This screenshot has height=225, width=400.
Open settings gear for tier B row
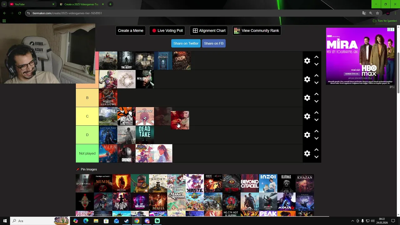[x=307, y=98]
